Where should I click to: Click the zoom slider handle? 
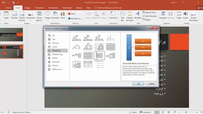[x=186, y=112]
